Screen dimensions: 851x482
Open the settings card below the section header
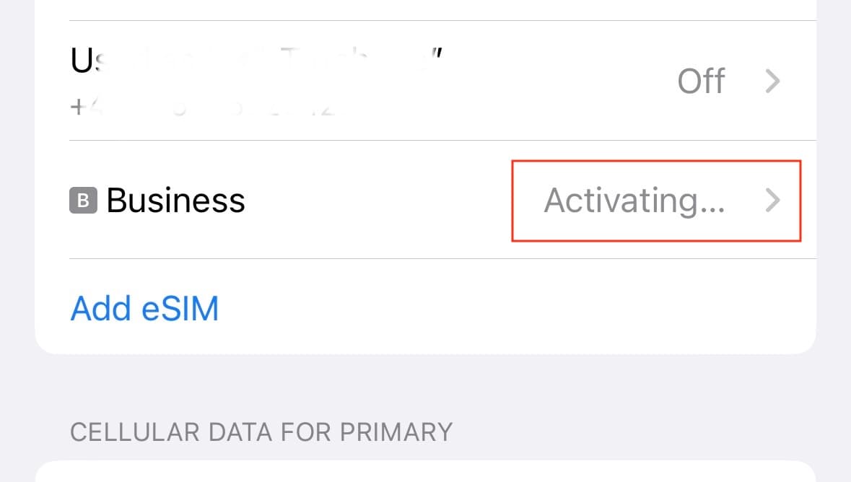[425, 473]
